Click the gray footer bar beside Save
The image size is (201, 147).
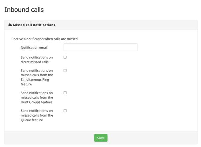coord(150,138)
